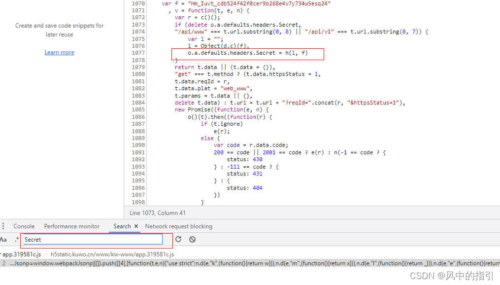Screen dimensions: 500x285
Task: Follow the Learn more link
Action: pyautogui.click(x=59, y=52)
